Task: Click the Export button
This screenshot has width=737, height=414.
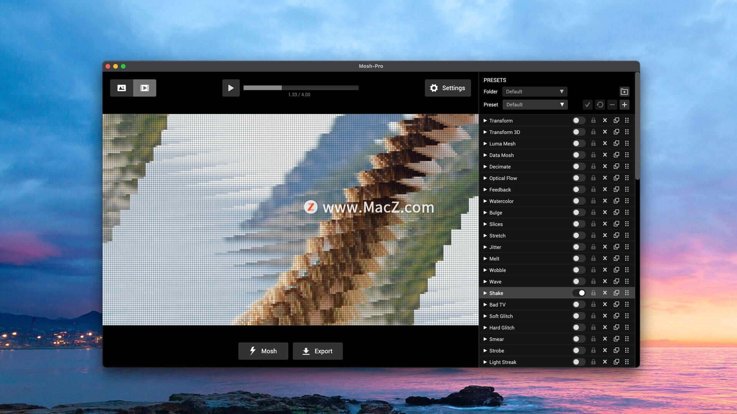Action: click(x=317, y=351)
